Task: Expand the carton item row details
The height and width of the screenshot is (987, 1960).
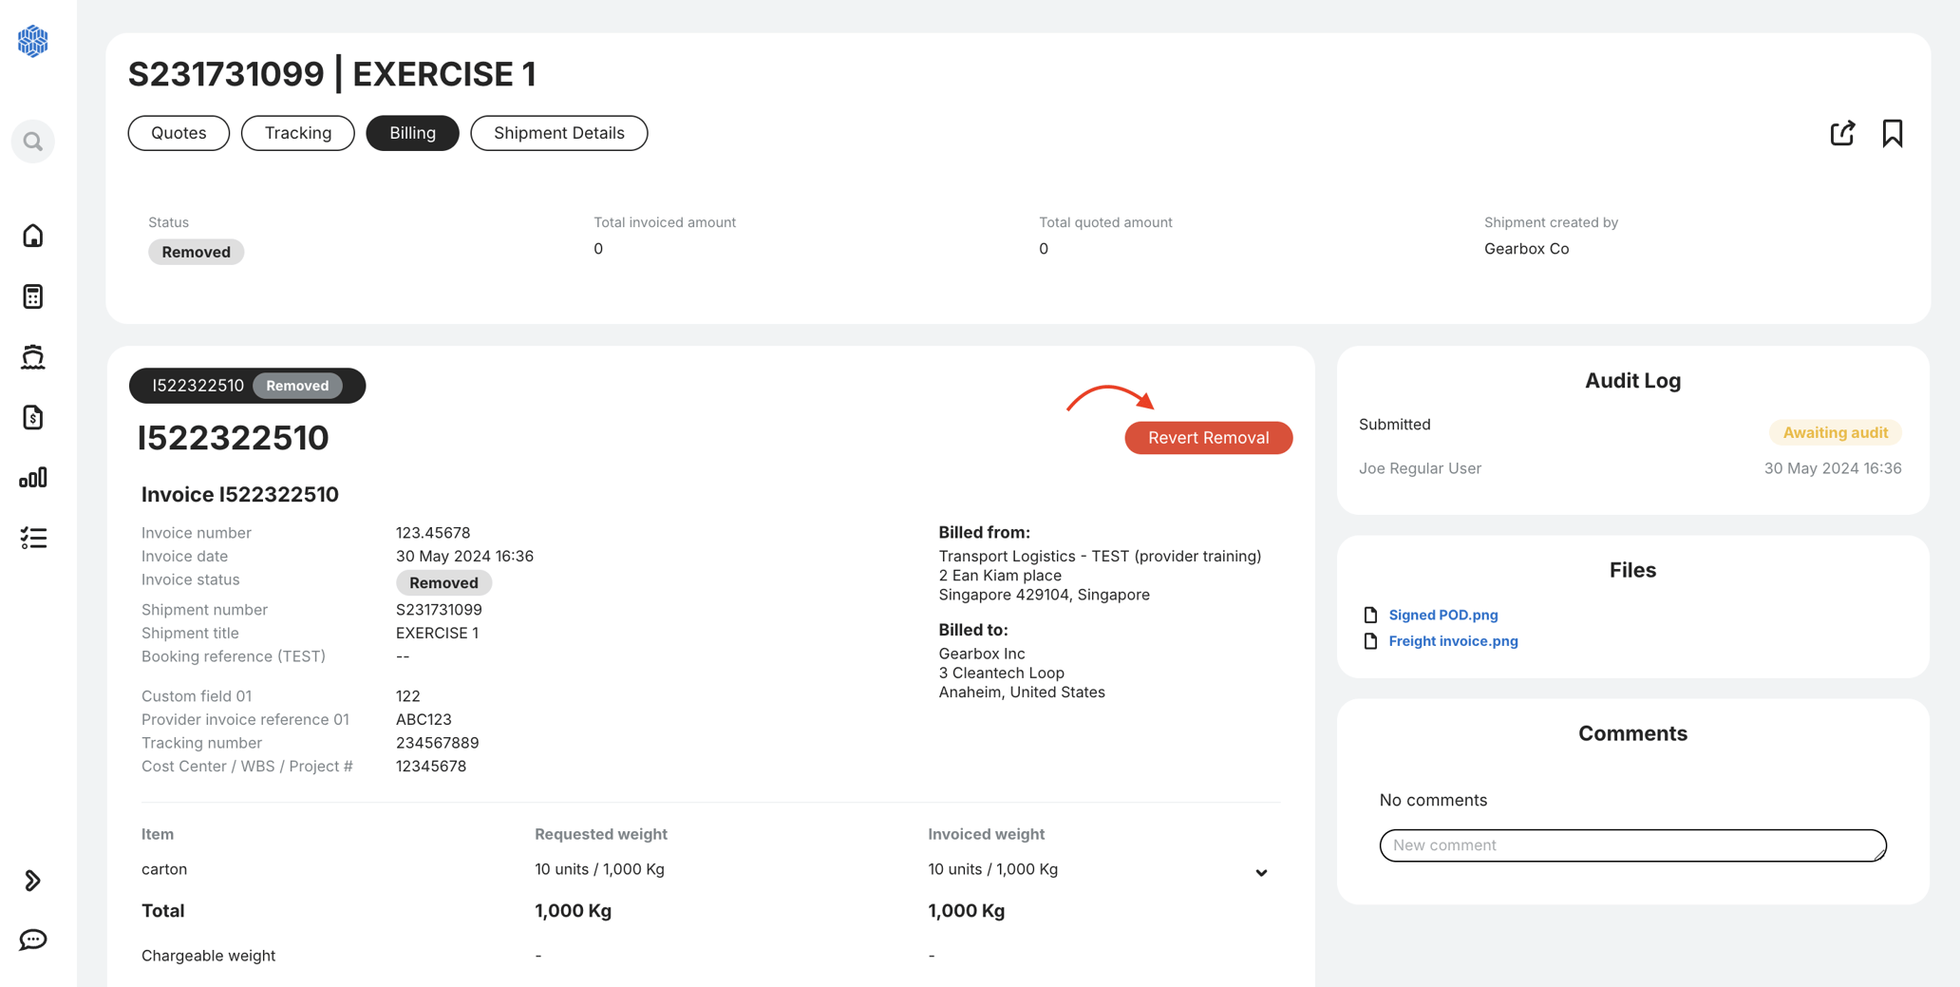Action: (1261, 872)
